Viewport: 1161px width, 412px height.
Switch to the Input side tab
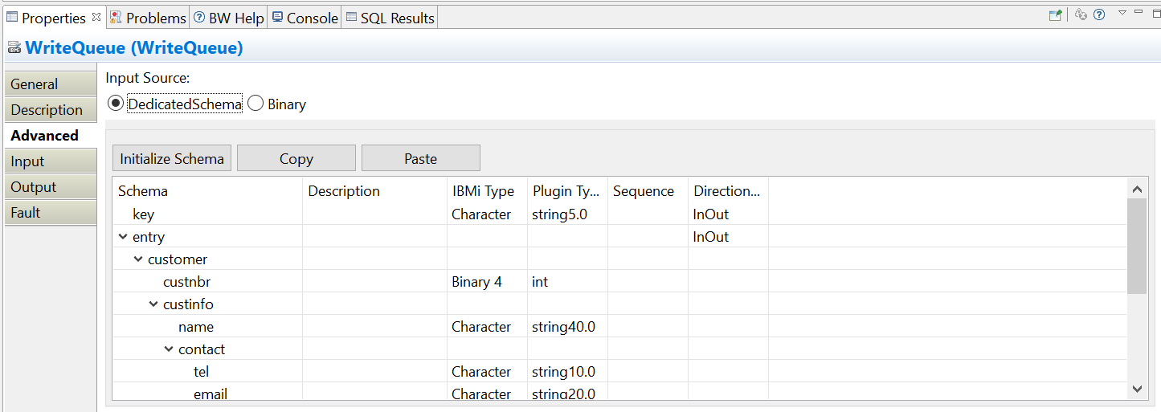pos(27,161)
